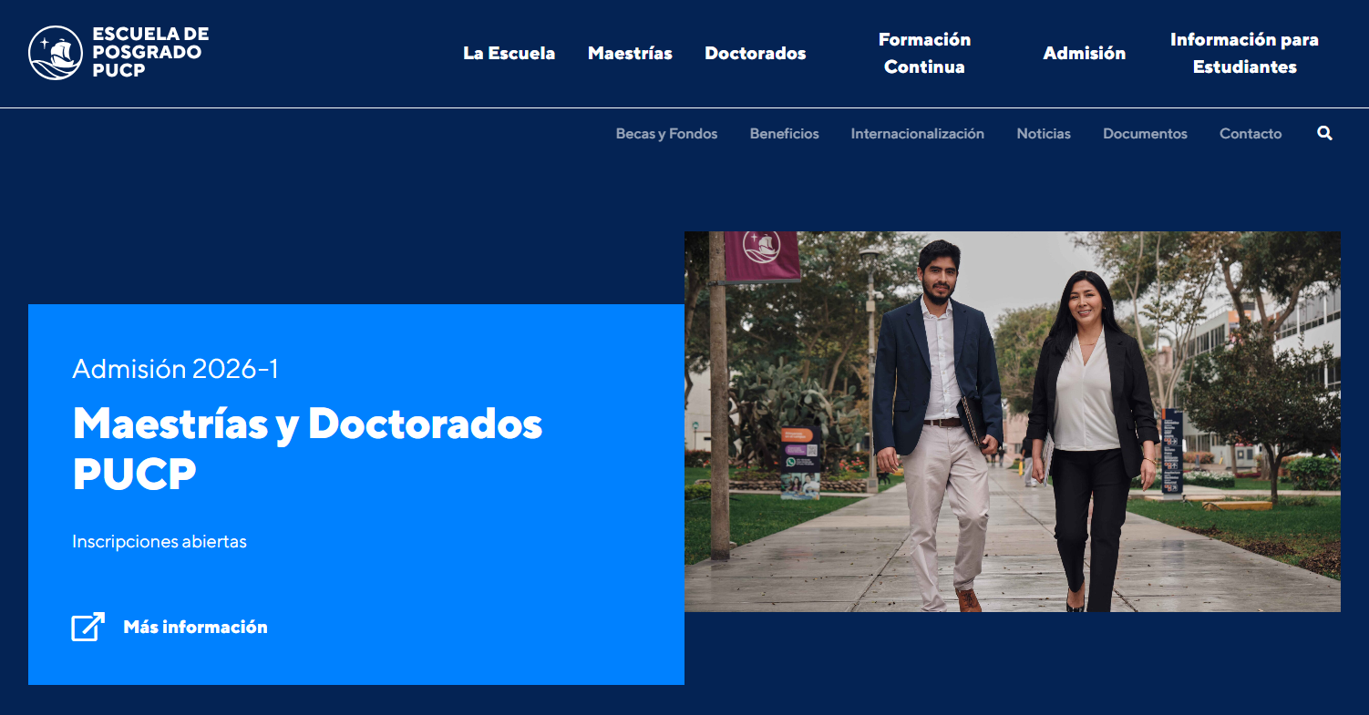Open the Doctorados menu

pos(755,53)
